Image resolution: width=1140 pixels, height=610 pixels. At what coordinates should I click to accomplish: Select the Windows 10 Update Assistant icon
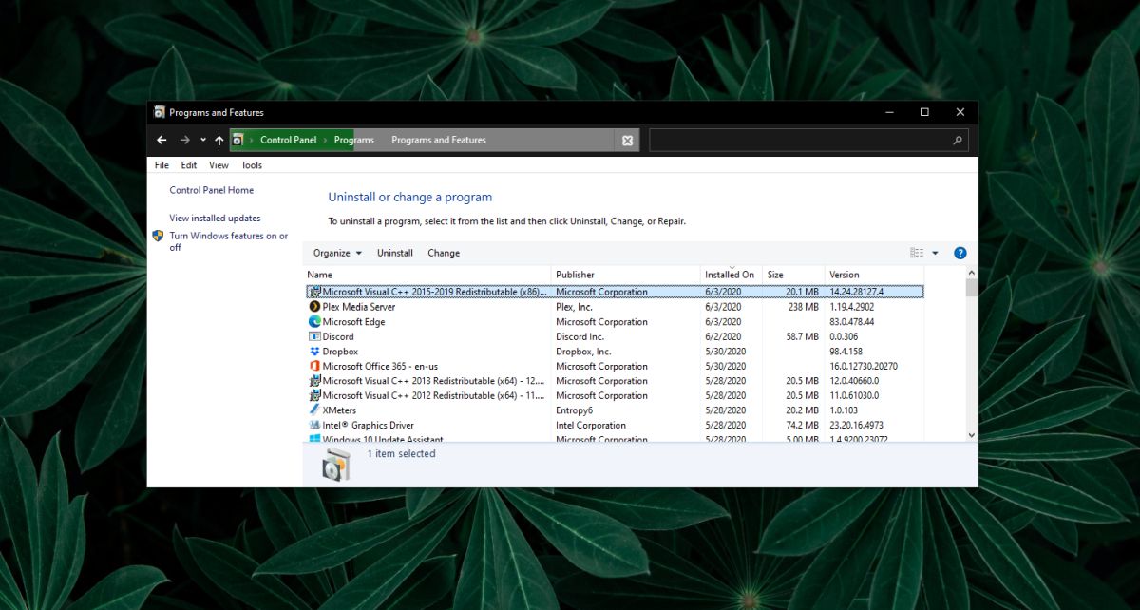(316, 438)
